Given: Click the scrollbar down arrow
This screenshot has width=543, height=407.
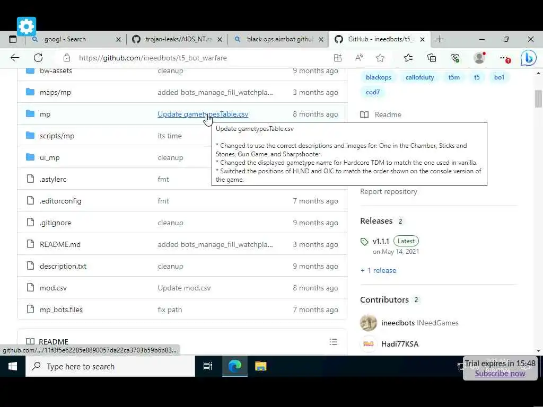Looking at the screenshot, I should click(538, 350).
